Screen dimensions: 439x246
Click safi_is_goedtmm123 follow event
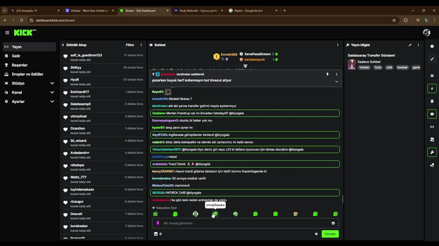(103, 57)
